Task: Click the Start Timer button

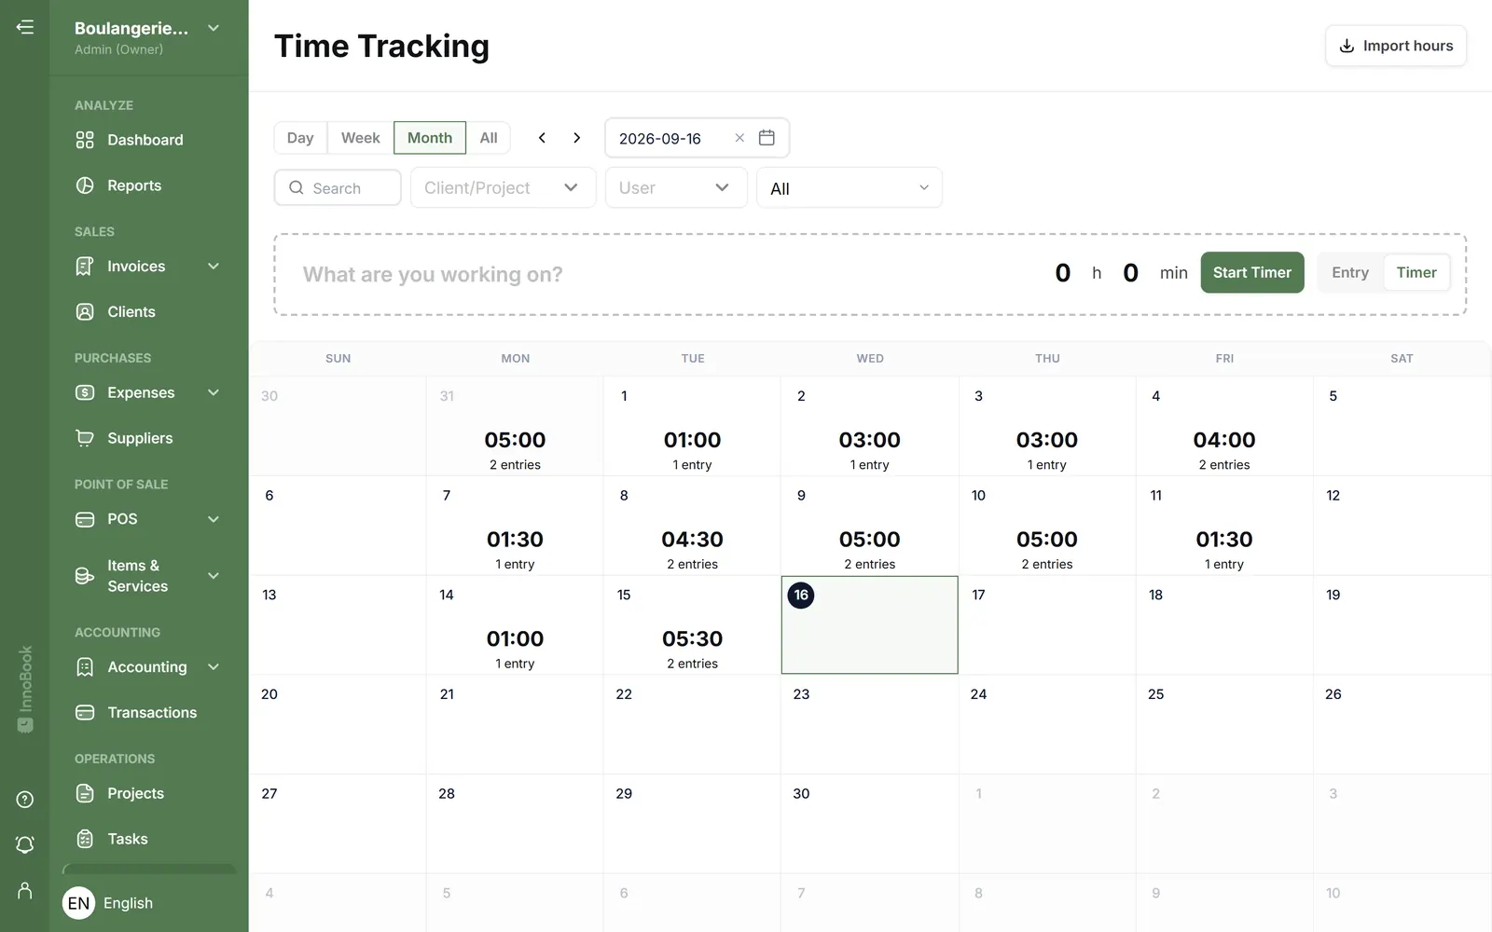Action: (x=1252, y=272)
